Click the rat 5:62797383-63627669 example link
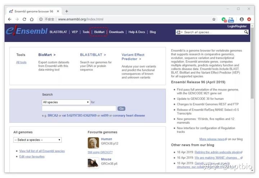 click(79, 116)
